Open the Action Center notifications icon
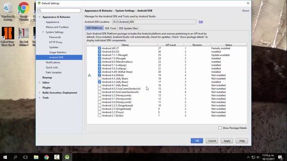This screenshot has width=287, height=161. click(280, 157)
